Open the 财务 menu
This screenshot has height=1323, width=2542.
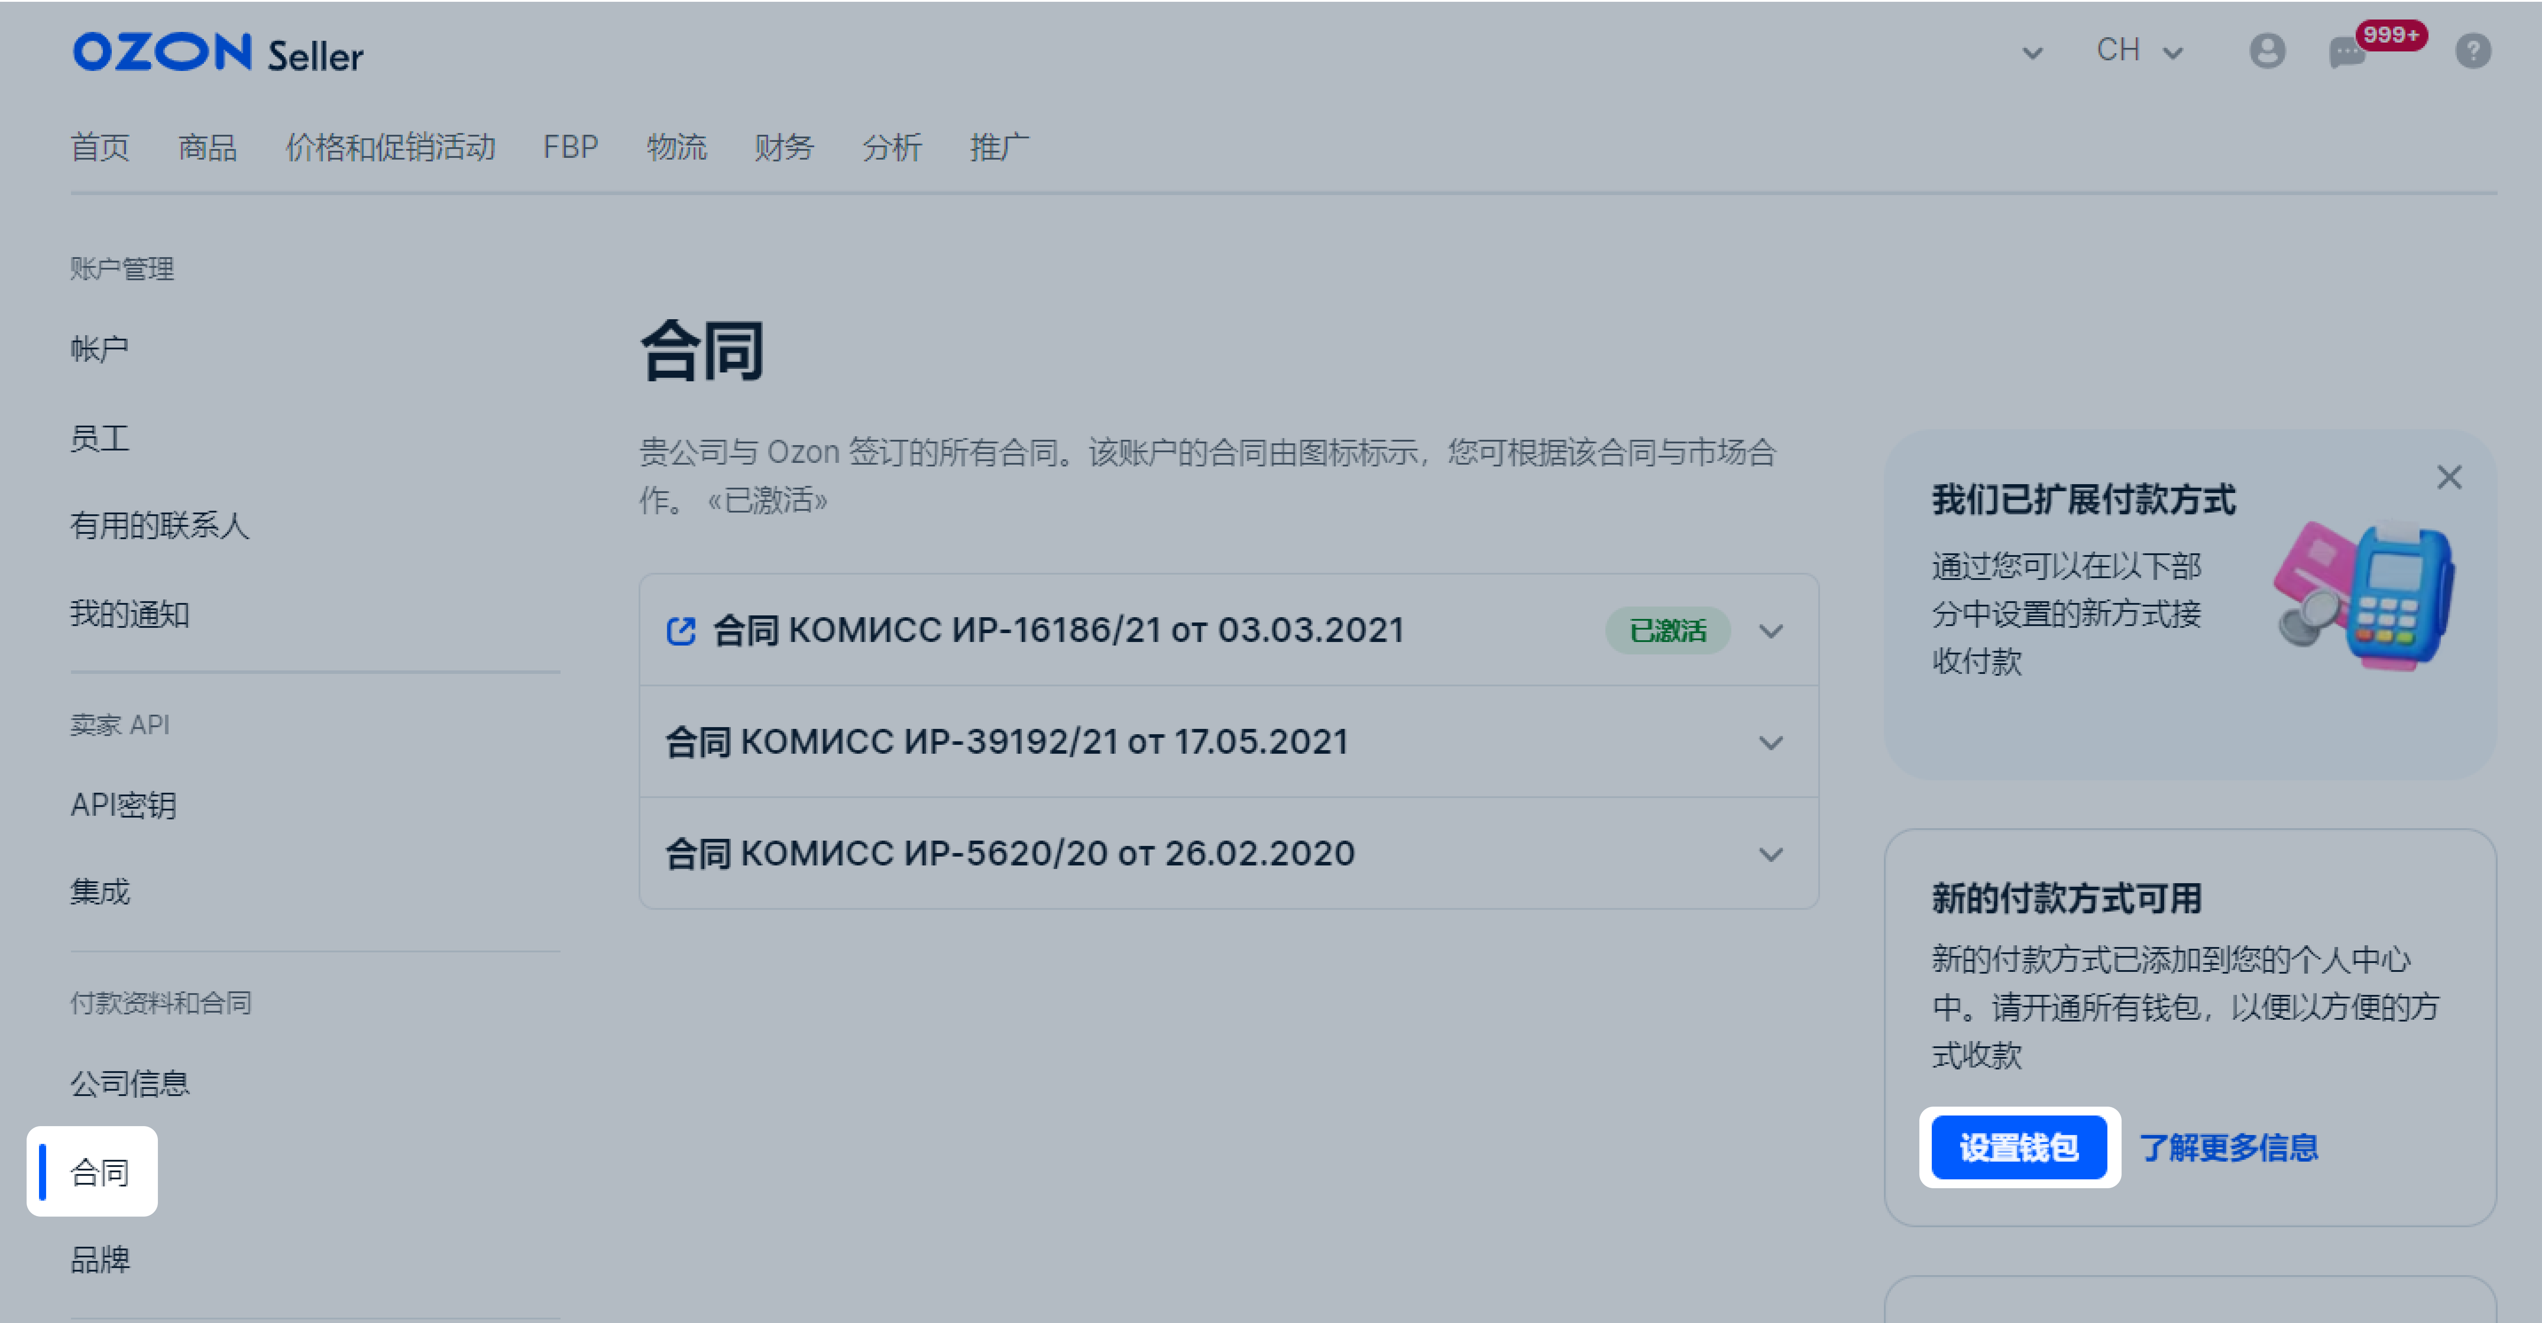[785, 147]
